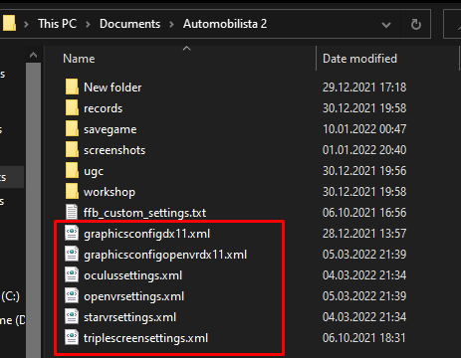Click the graphicsconfigopenvrdx11.xml file icon
Screen dimensions: 461x358
coord(72,255)
